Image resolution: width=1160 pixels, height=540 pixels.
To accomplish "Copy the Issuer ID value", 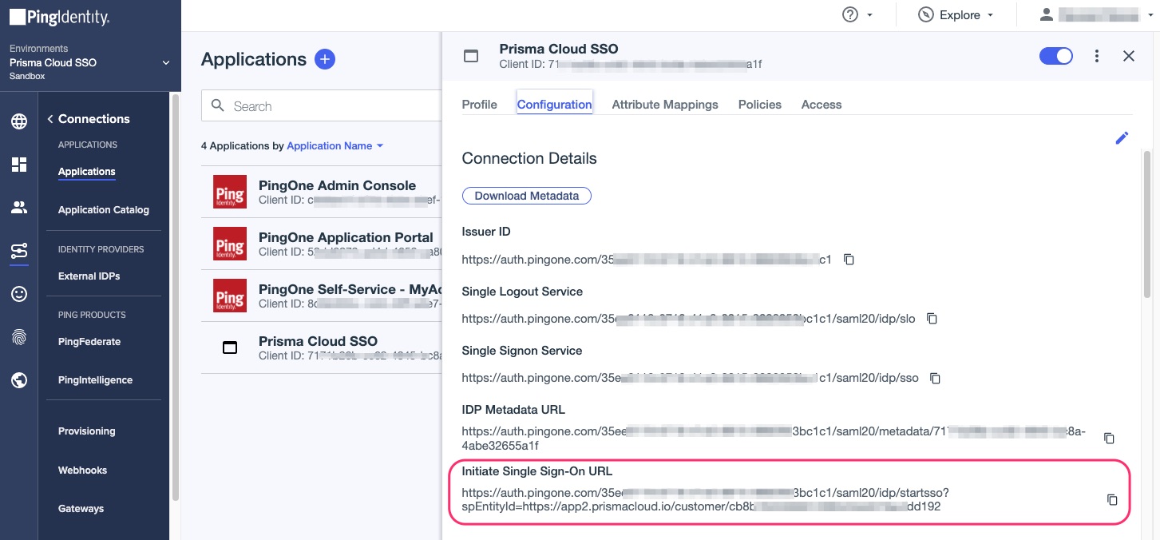I will [x=849, y=260].
